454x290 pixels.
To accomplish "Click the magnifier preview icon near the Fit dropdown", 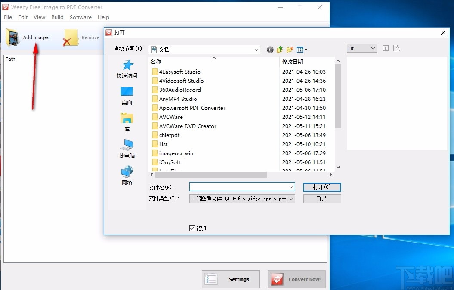I will [396, 48].
